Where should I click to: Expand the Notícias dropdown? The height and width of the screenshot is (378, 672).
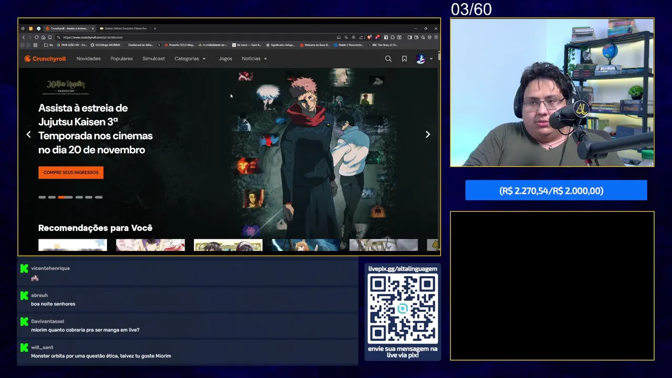[255, 59]
